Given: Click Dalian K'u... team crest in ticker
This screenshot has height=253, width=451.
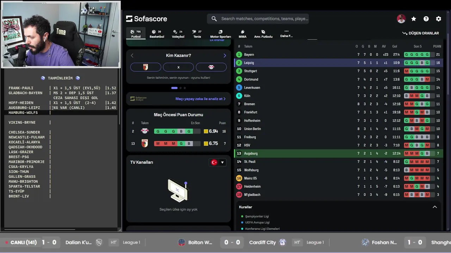Looking at the screenshot, I should (99, 242).
